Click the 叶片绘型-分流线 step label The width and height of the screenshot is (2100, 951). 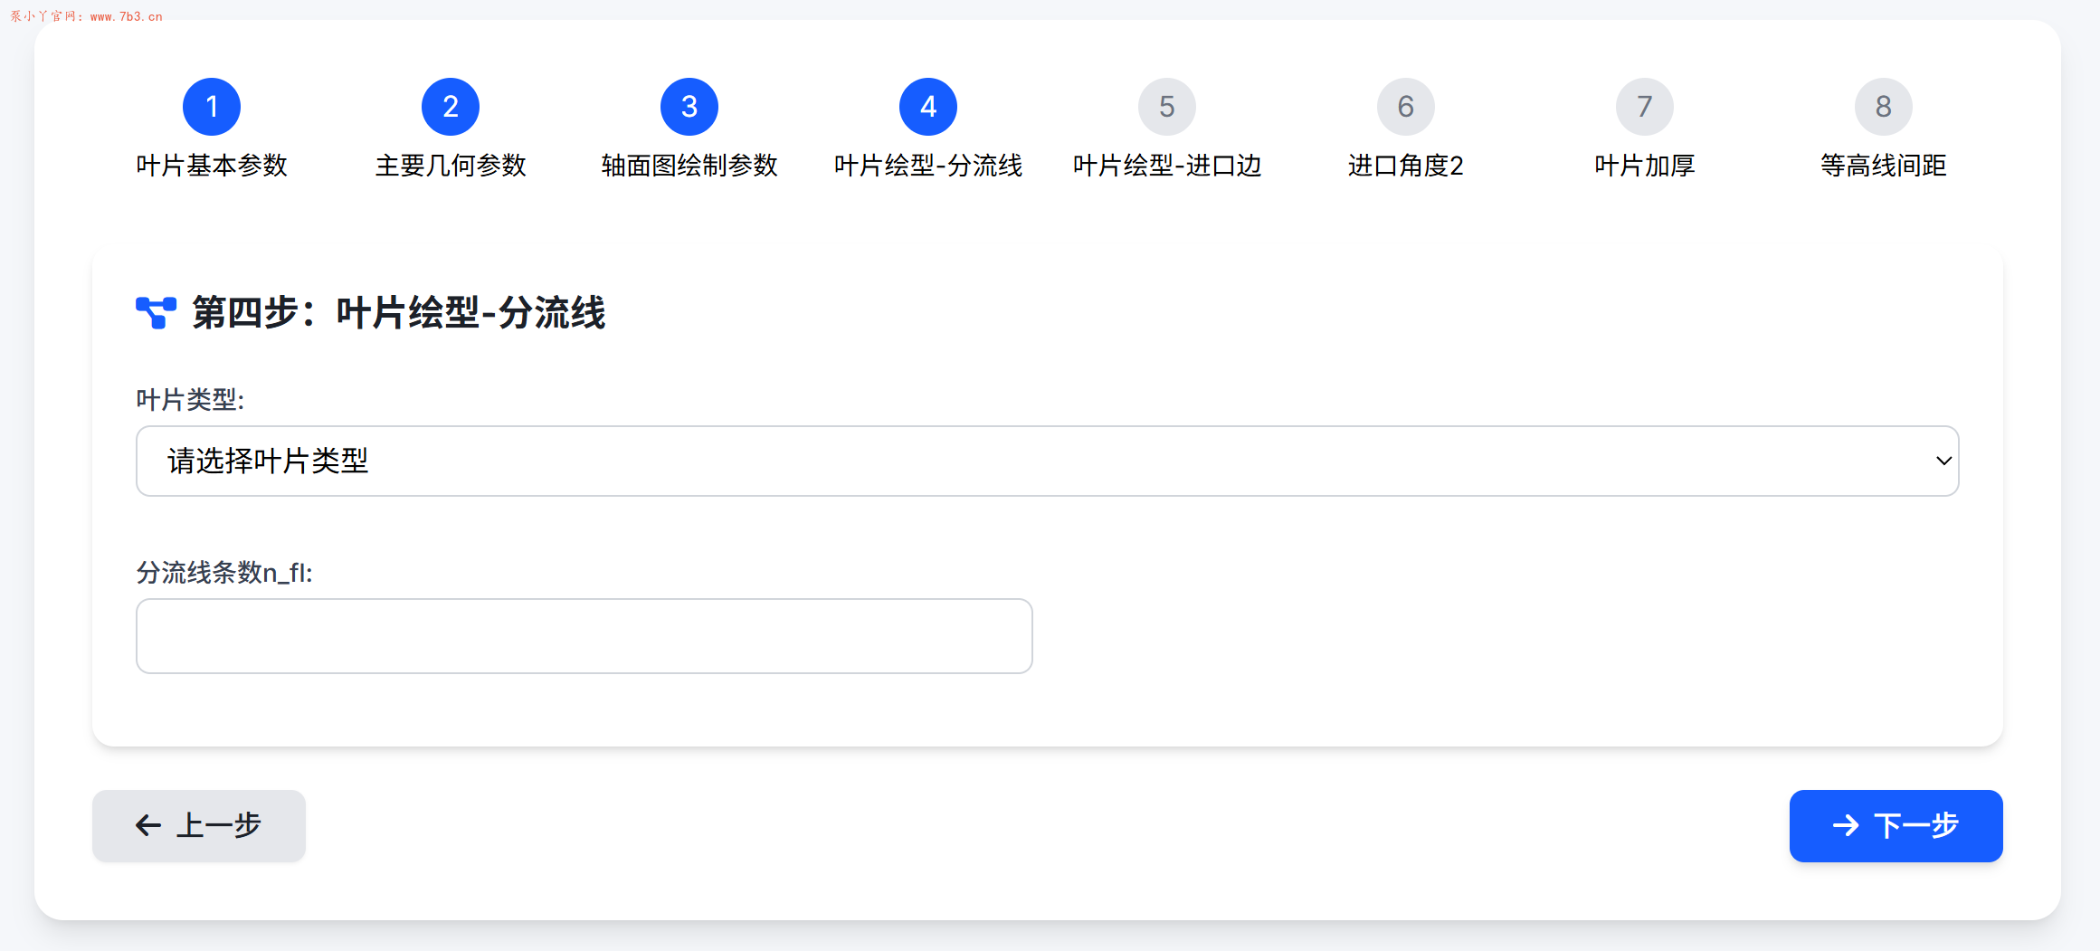tap(928, 166)
